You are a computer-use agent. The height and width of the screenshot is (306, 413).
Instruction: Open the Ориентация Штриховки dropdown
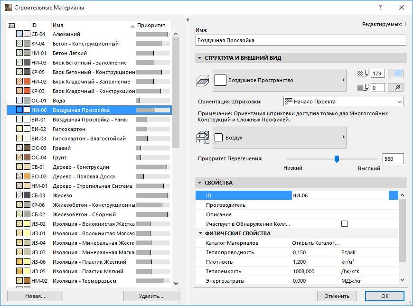click(x=344, y=102)
